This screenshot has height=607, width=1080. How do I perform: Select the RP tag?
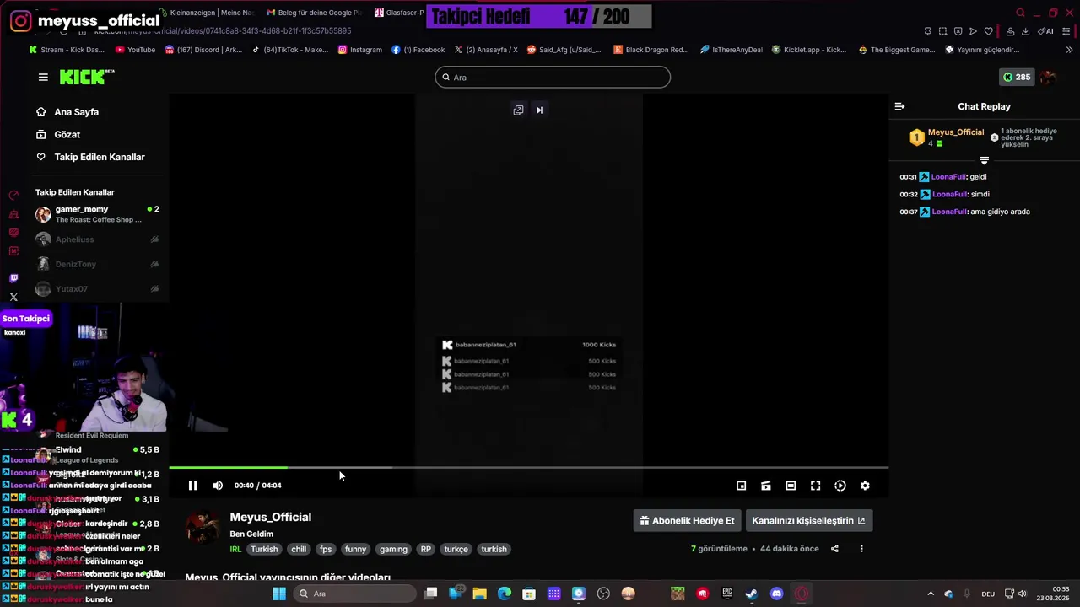tap(425, 549)
